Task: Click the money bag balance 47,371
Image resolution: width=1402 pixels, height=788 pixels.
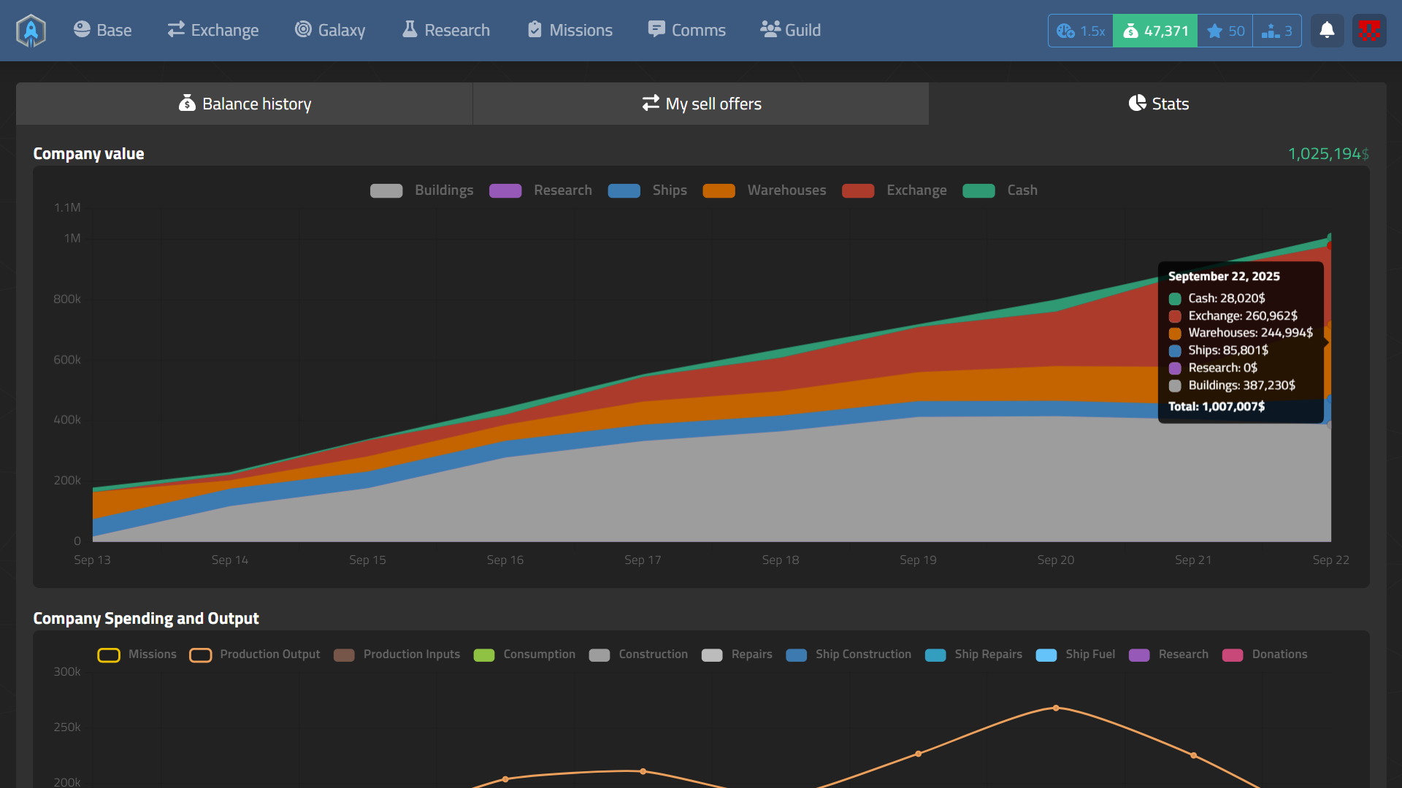Action: pos(1155,31)
